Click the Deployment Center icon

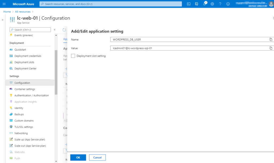click(11, 68)
